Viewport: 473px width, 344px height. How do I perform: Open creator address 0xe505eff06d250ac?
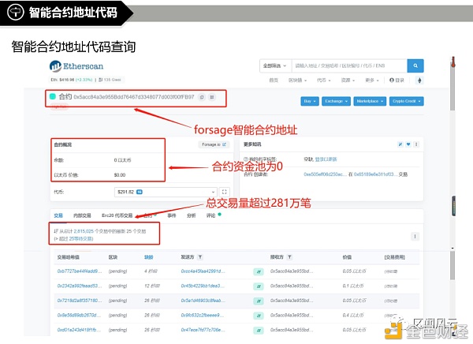325,174
